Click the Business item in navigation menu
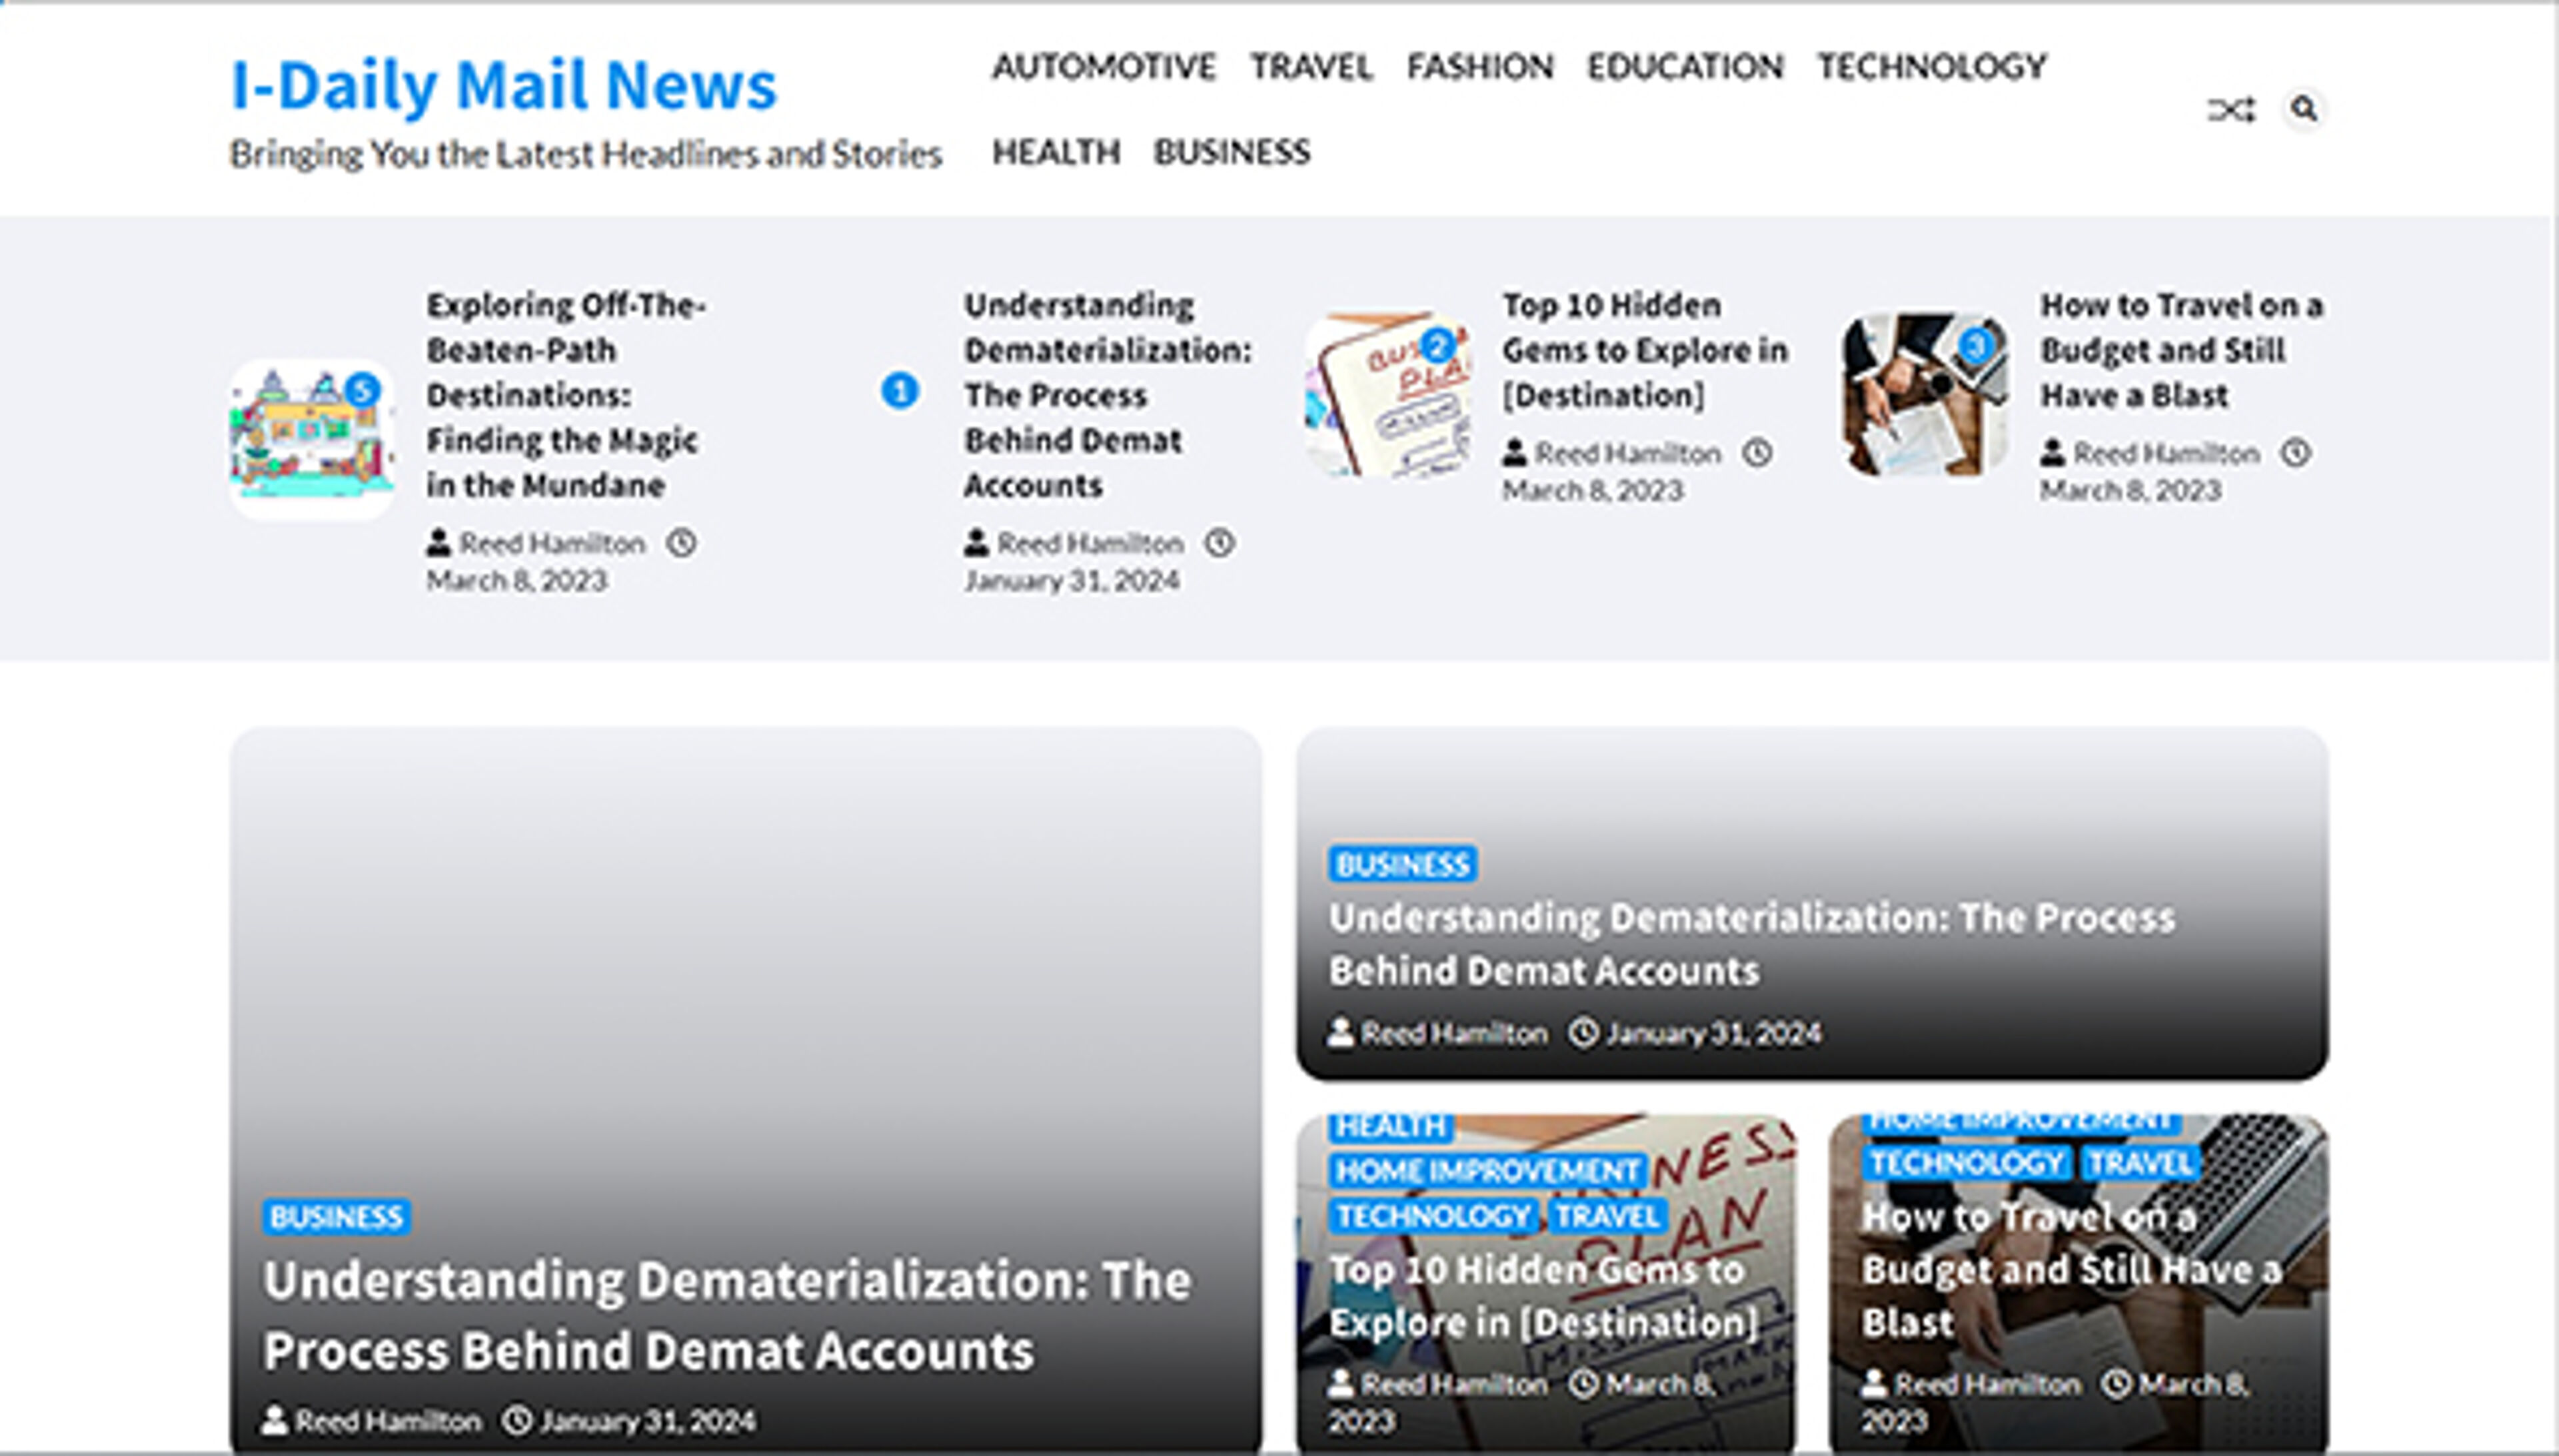The image size is (2559, 1456). pos(1232,152)
